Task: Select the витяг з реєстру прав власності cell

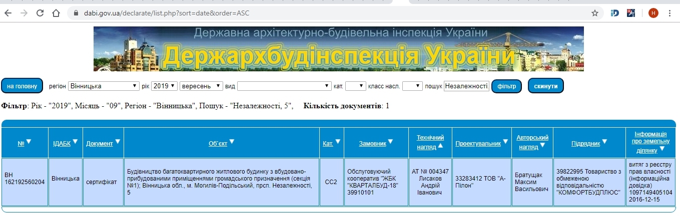Action: tap(650, 182)
